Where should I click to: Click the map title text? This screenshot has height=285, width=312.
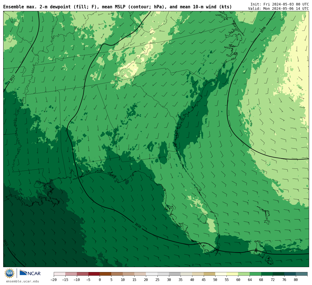[x=117, y=7]
